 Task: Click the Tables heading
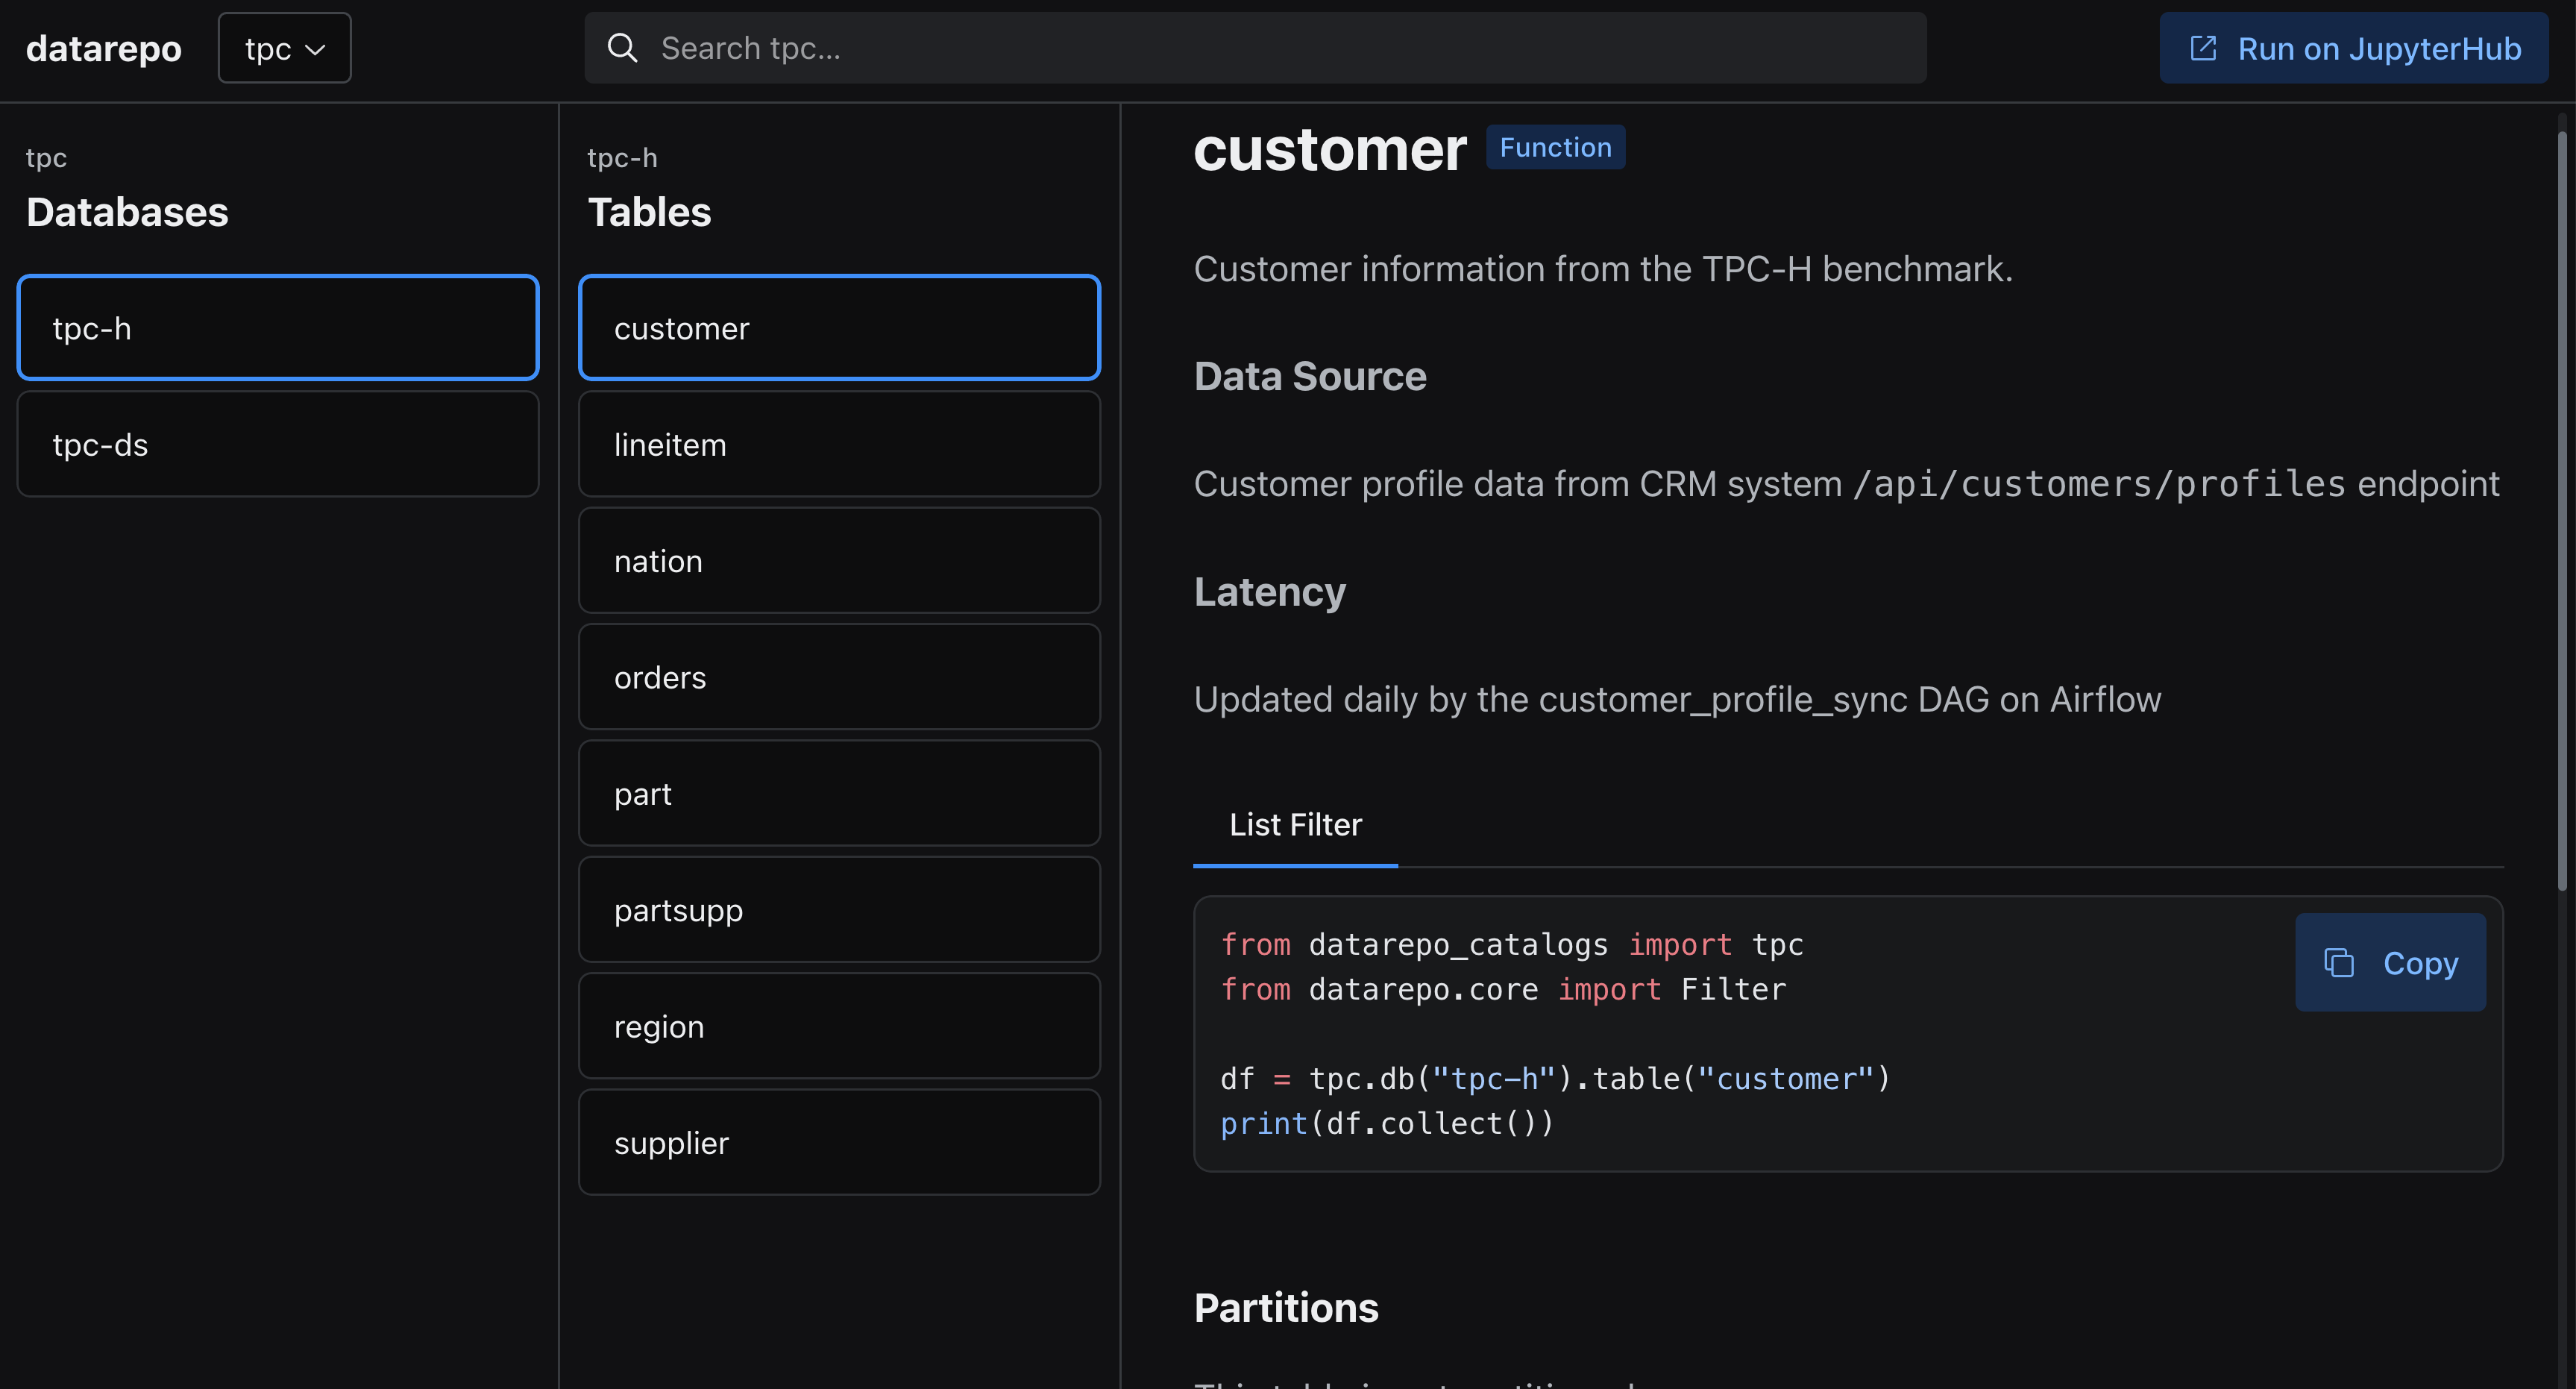[x=649, y=212]
